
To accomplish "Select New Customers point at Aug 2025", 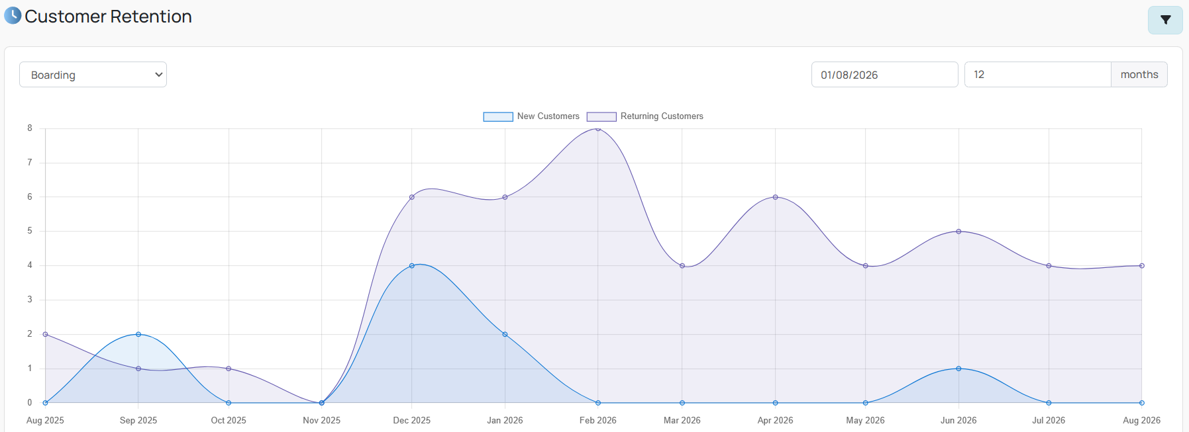I will pyautogui.click(x=45, y=403).
